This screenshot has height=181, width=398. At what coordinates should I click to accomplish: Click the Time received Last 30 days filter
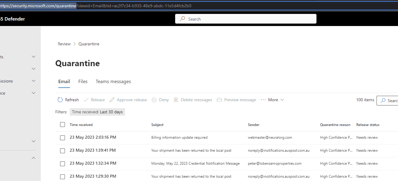[97, 112]
